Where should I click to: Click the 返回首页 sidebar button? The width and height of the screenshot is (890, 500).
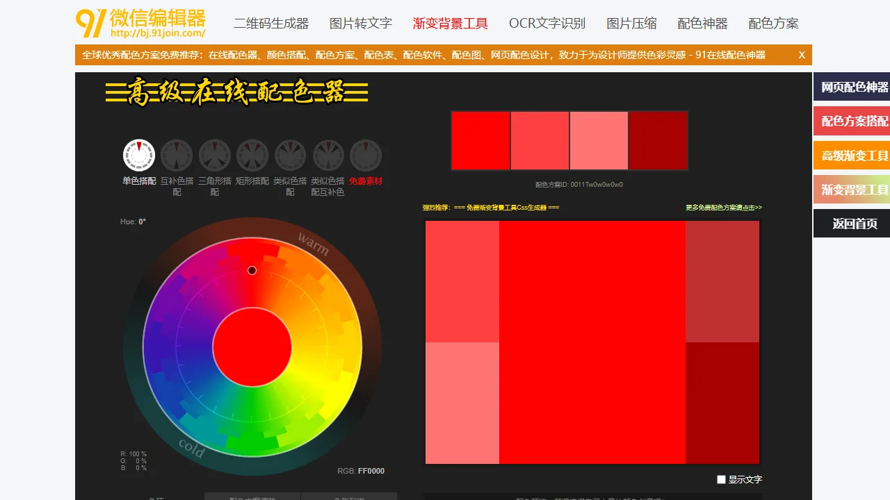coord(854,224)
